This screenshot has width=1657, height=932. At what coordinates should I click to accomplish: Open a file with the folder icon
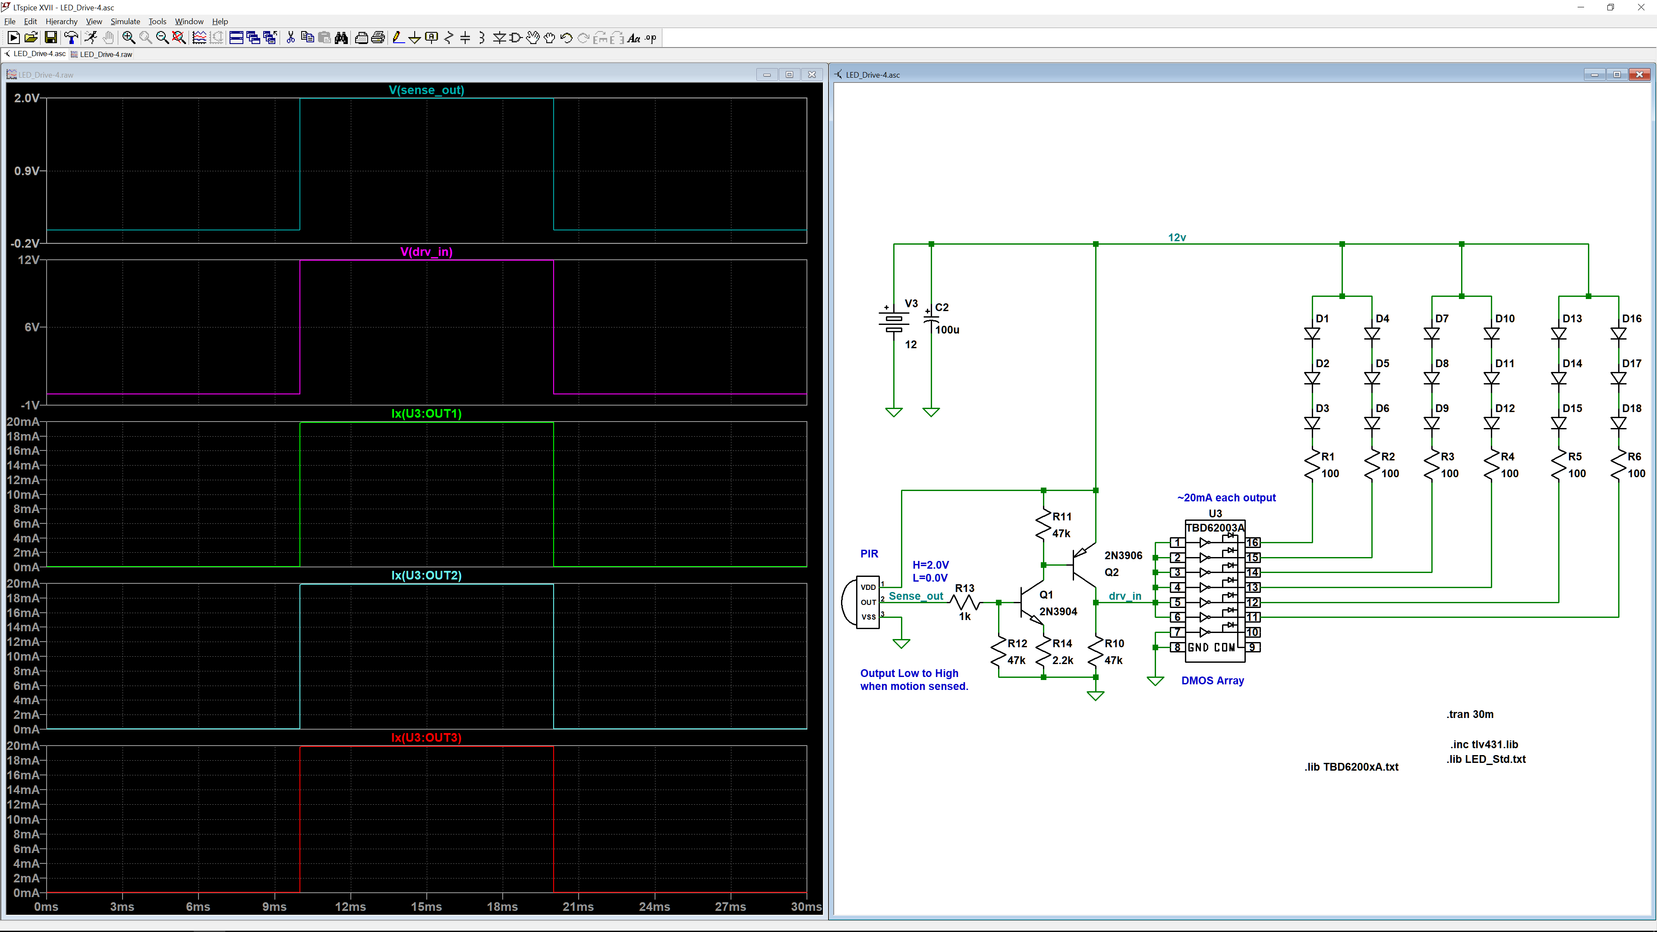click(31, 38)
